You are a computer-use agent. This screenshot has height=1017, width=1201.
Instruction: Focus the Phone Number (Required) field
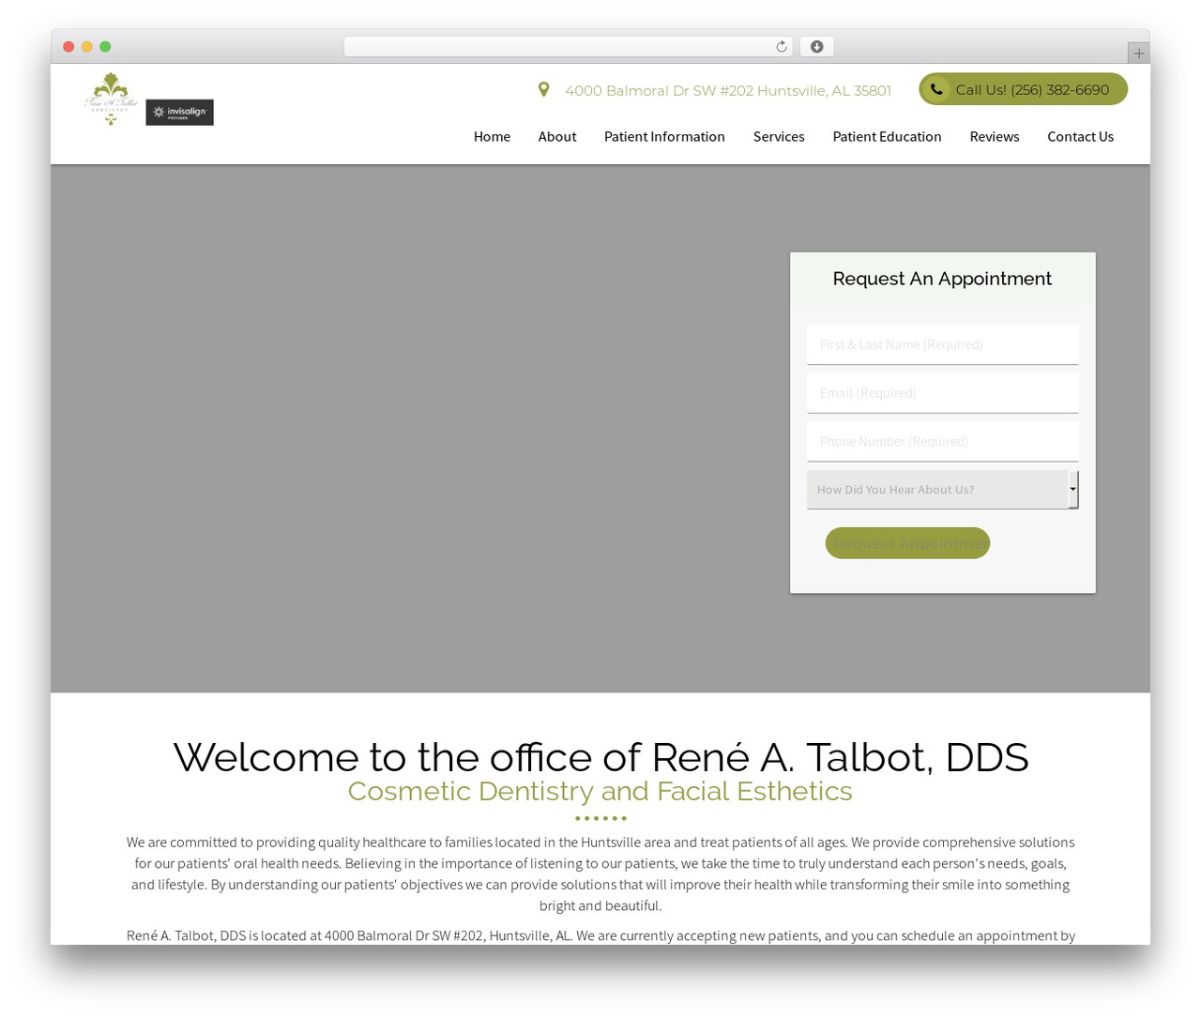pos(943,442)
